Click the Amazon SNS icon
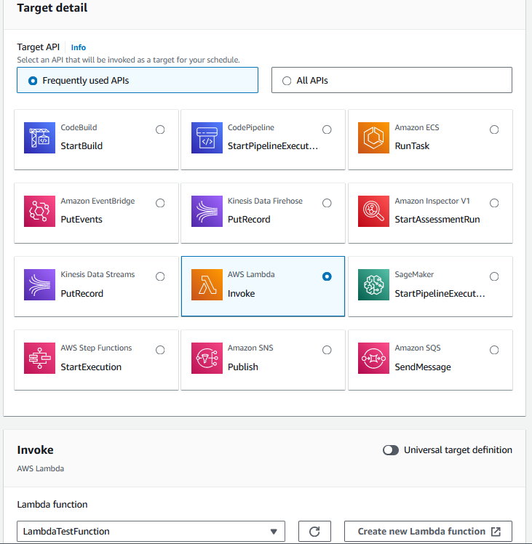 [x=207, y=358]
